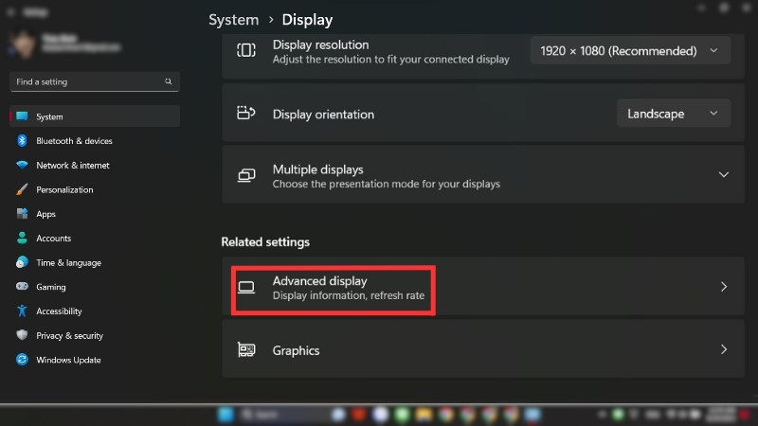Click the Personalization paintbrush icon
Viewport: 758px width, 426px height.
22,189
